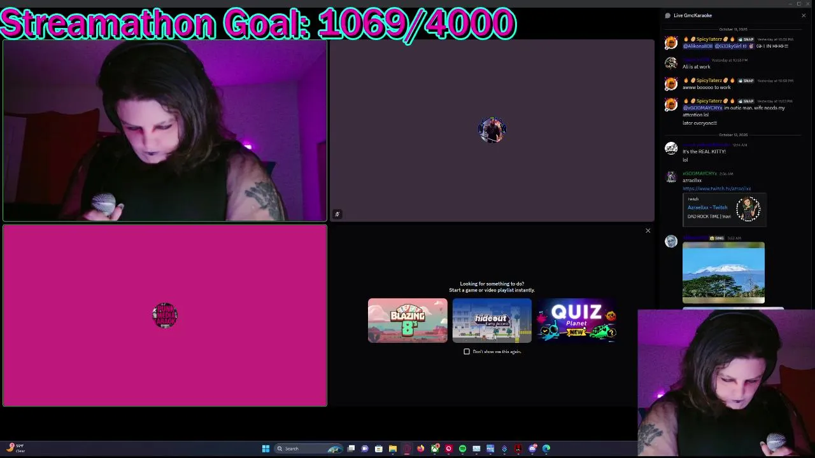Image resolution: width=815 pixels, height=458 pixels.
Task: Click the 'Live GmcKaraoke' channel title
Action: [x=693, y=15]
